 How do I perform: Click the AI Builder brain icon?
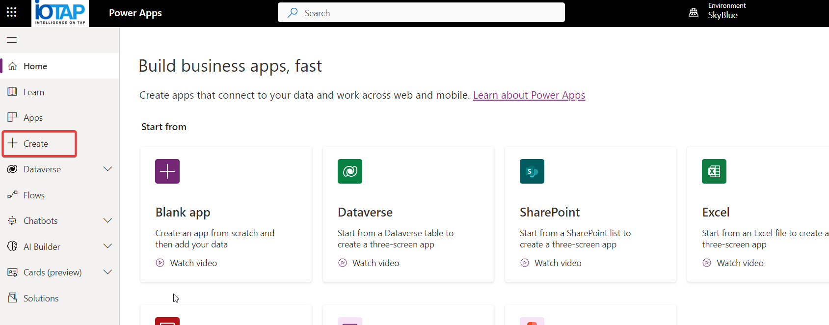tap(13, 246)
